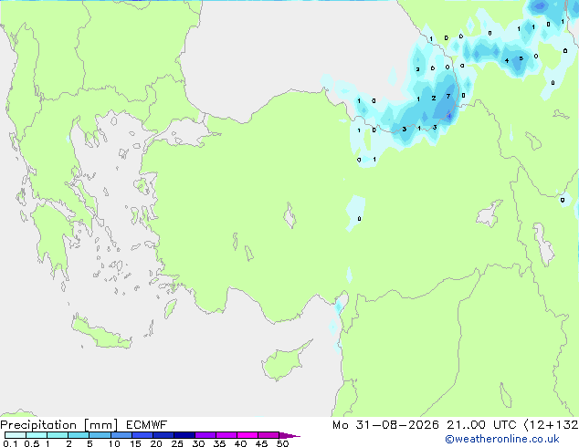Select the 35–40 mm purple legend swatch

[x=226, y=435]
